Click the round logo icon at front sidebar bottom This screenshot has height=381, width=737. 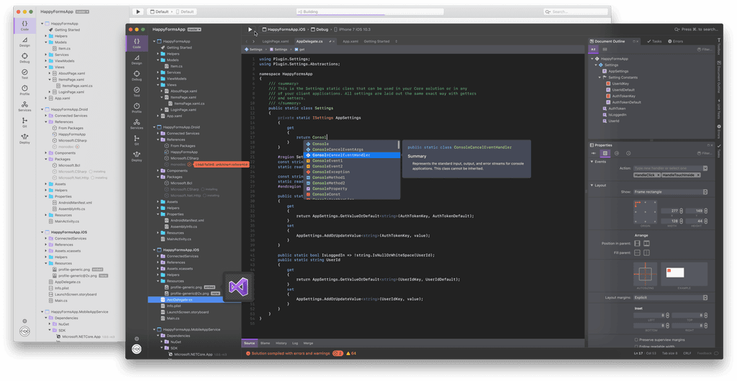point(136,349)
